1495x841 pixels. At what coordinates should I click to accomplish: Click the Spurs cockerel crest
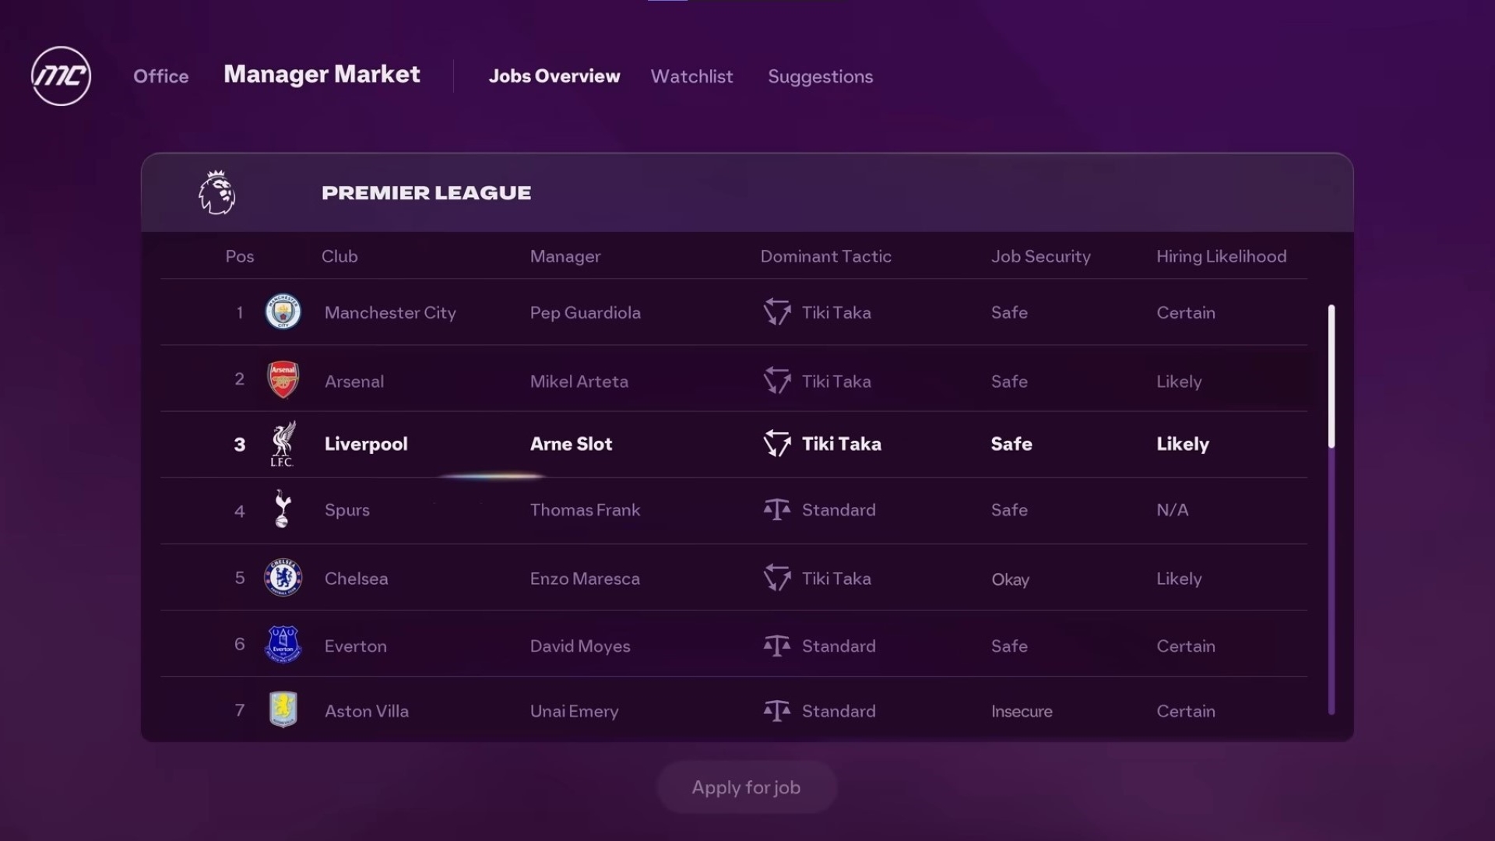pyautogui.click(x=283, y=509)
